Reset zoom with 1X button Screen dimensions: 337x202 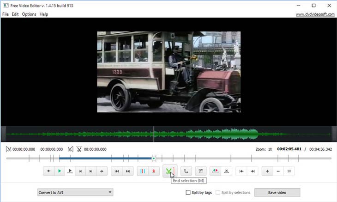point(289,171)
